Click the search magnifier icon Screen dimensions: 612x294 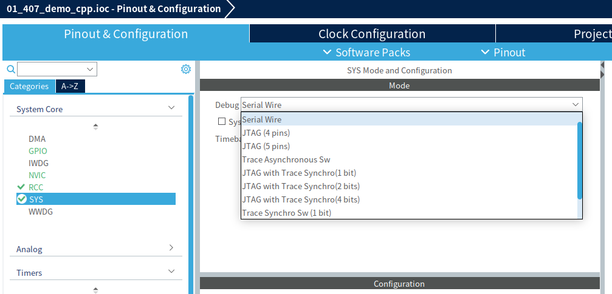[10, 69]
